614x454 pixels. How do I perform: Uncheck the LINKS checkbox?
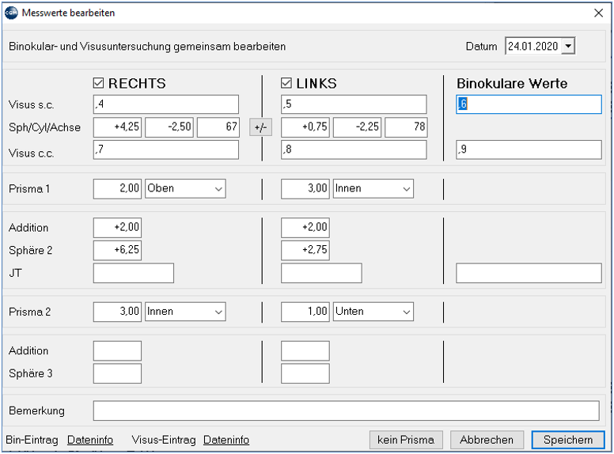coord(286,83)
